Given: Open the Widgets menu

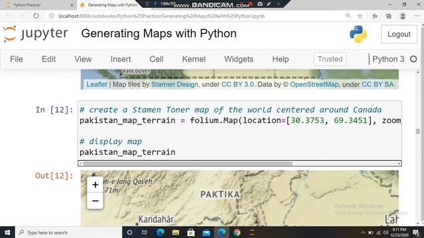Looking at the screenshot, I should point(238,59).
